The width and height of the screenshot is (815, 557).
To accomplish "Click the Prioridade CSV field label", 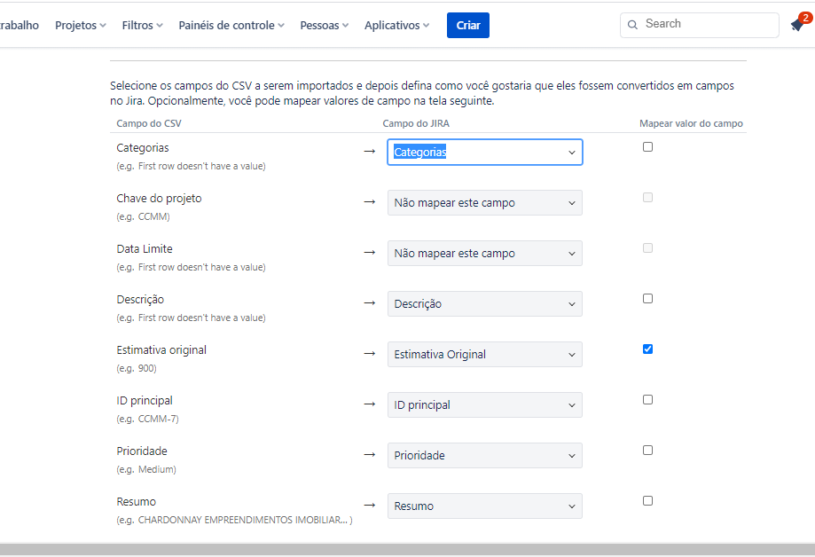I will tap(142, 451).
